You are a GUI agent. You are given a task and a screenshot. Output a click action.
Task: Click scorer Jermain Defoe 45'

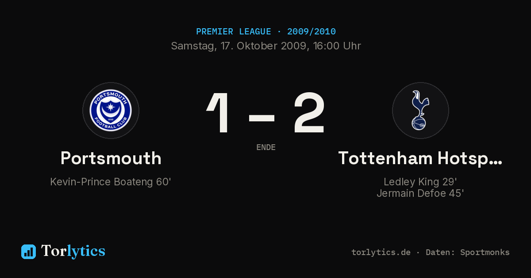point(420,193)
